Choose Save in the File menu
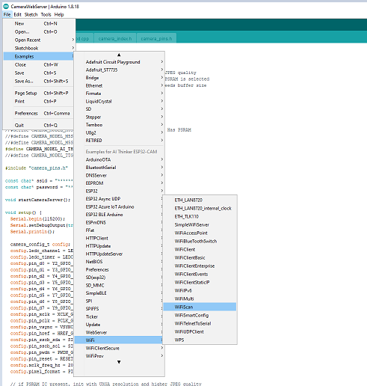The width and height of the screenshot is (367, 386). click(39, 73)
